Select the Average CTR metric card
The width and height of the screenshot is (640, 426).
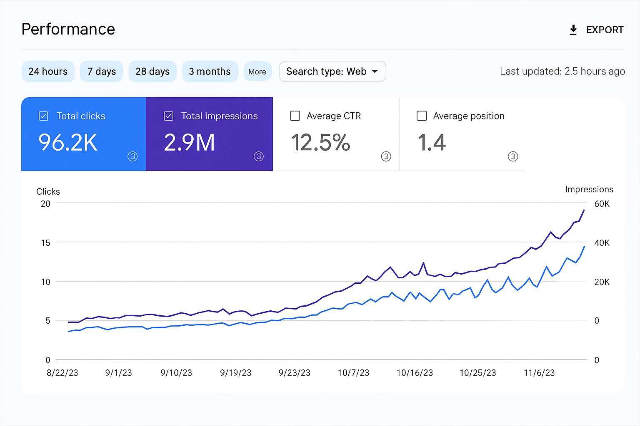tap(336, 134)
